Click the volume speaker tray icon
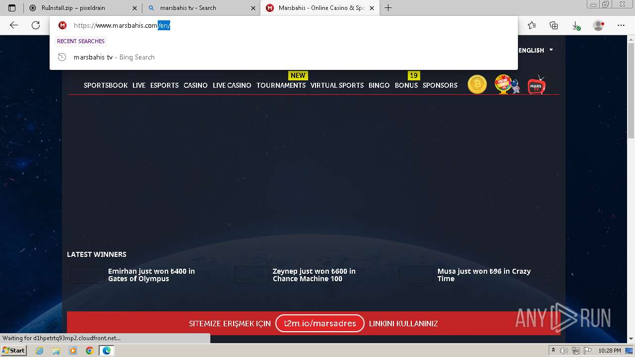This screenshot has width=635, height=357. [564, 351]
